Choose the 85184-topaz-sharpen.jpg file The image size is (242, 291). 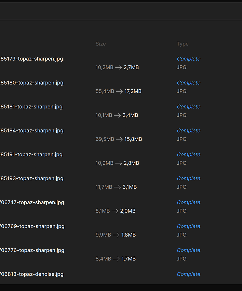[31, 131]
